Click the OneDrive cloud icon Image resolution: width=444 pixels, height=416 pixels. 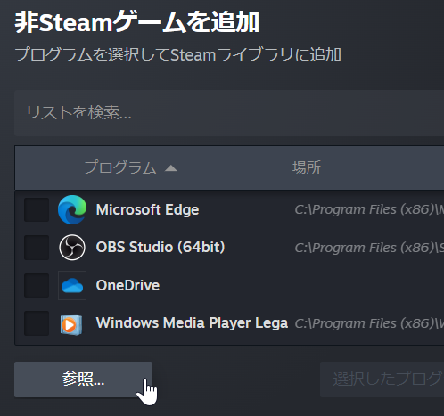(x=72, y=285)
